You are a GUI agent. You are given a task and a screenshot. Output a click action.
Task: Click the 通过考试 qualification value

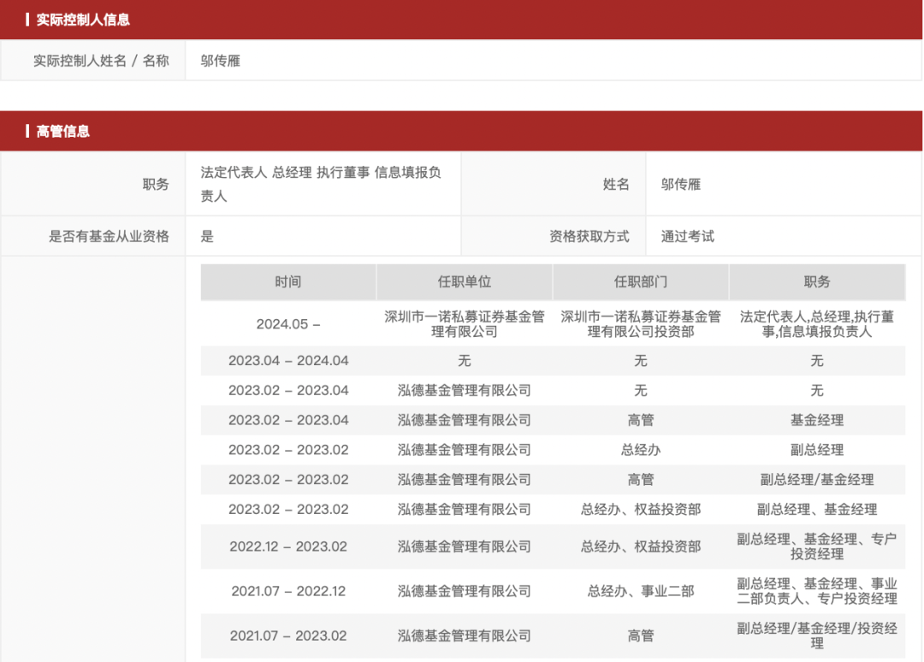click(684, 236)
